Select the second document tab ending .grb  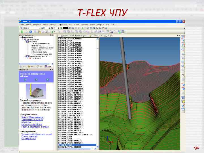[x=101, y=36]
